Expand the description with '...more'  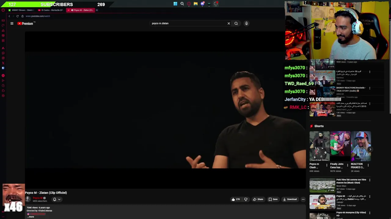coord(31,217)
